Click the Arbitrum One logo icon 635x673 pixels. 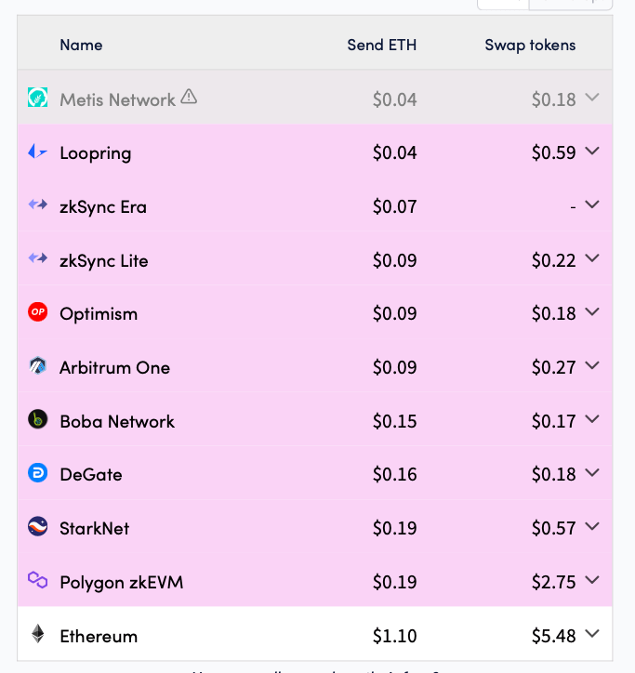[38, 365]
